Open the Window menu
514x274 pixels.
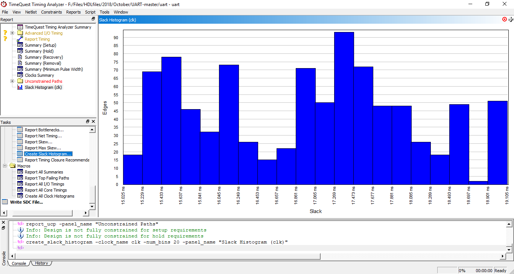pos(121,12)
